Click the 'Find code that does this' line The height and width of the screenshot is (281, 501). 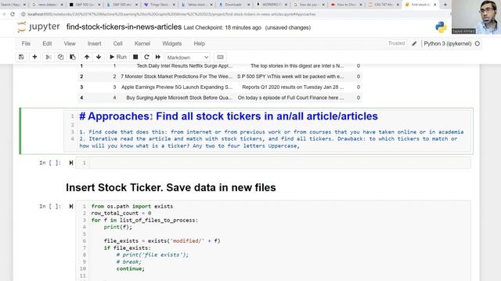[x=272, y=132]
